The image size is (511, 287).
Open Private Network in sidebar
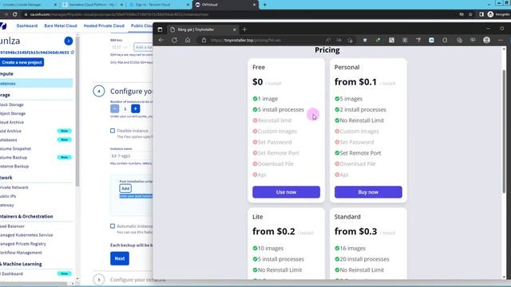click(14, 187)
